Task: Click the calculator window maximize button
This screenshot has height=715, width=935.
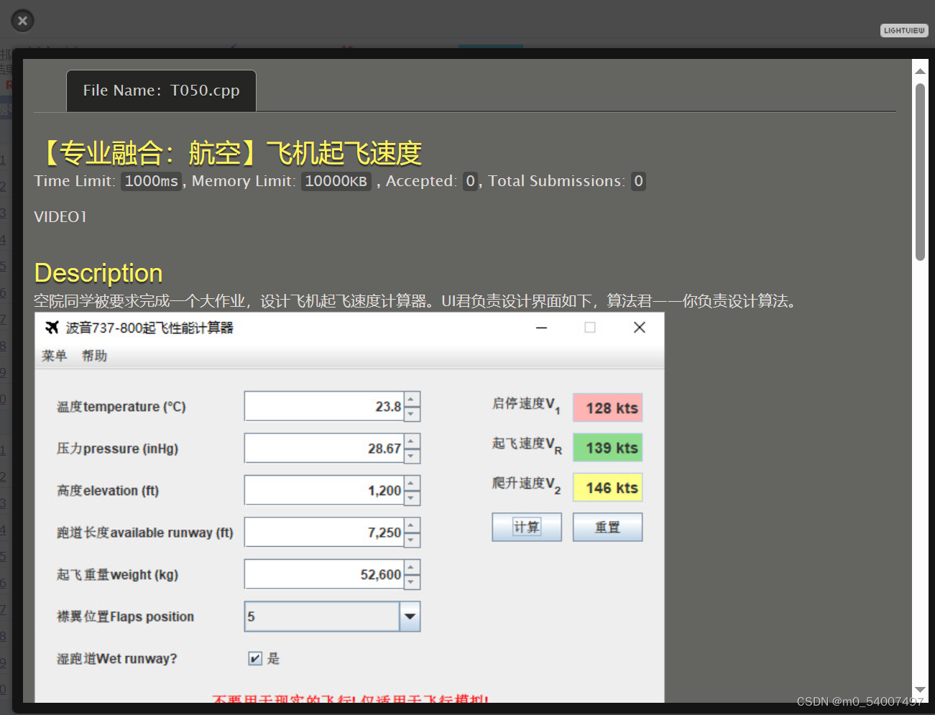Action: click(x=590, y=328)
